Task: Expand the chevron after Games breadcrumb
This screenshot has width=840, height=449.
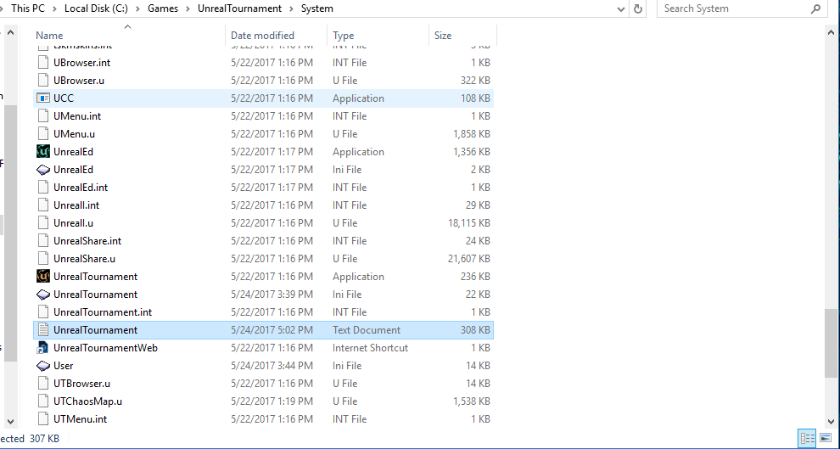Action: pyautogui.click(x=188, y=8)
